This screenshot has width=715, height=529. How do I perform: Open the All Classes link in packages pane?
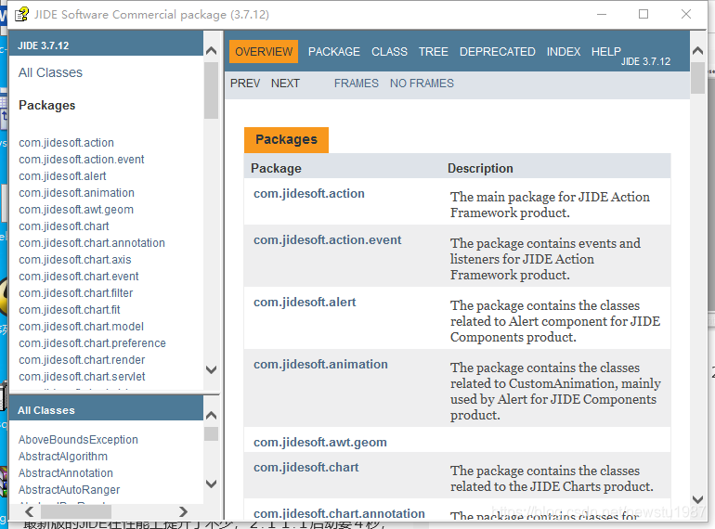[x=51, y=72]
